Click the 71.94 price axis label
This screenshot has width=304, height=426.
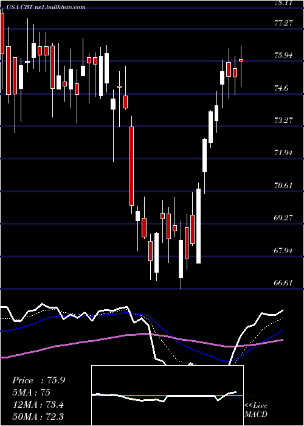tap(283, 153)
